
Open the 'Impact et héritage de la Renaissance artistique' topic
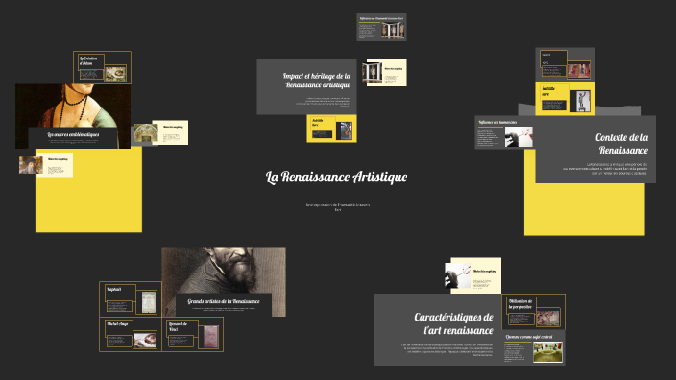(306, 86)
